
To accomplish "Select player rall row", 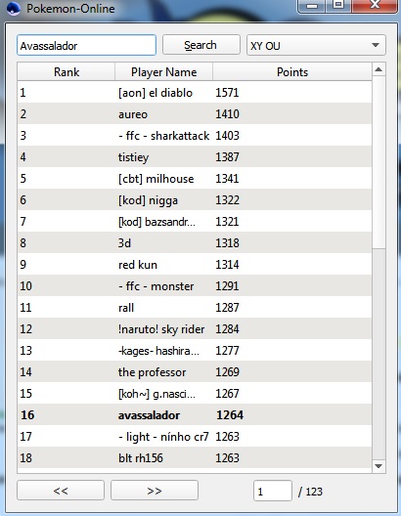I will click(195, 308).
